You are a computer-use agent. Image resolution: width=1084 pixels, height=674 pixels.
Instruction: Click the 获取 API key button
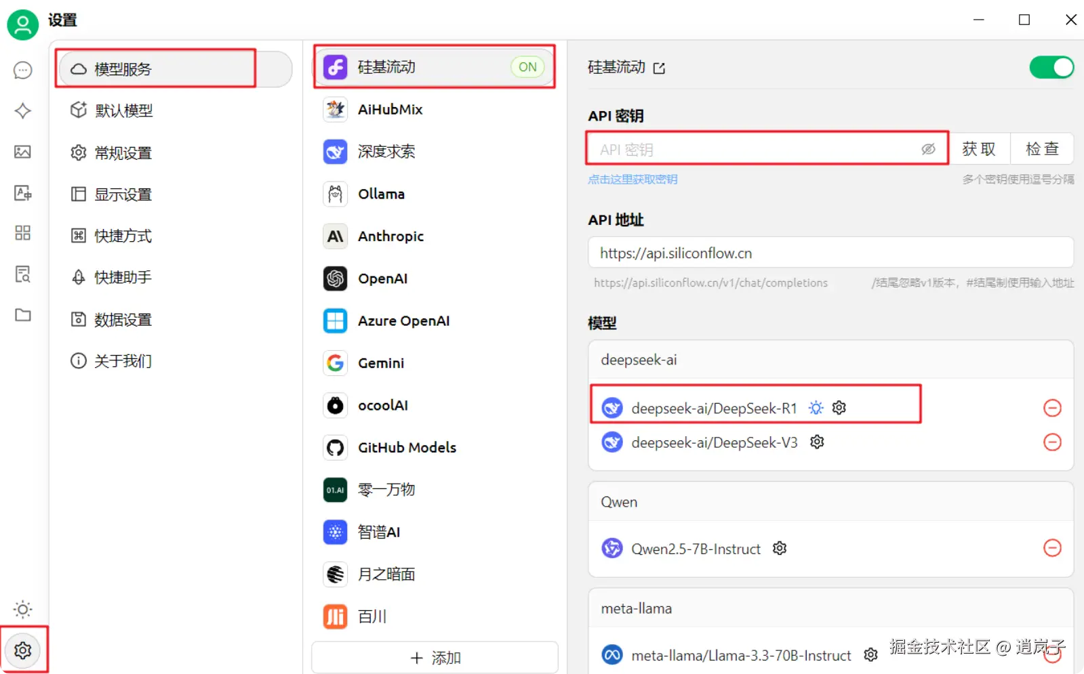[979, 149]
